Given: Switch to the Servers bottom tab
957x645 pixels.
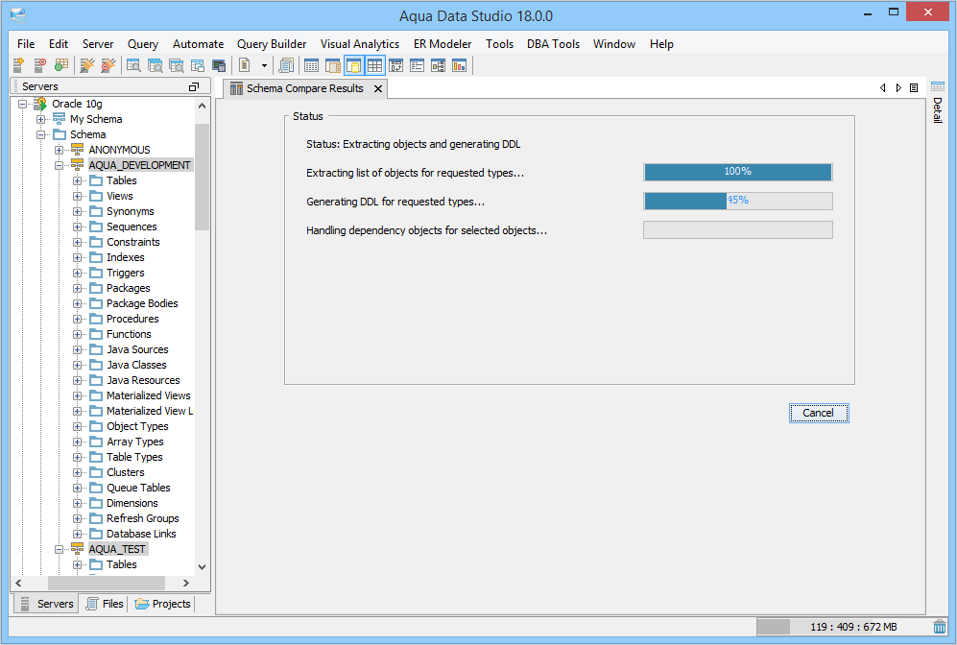Looking at the screenshot, I should coord(46,604).
